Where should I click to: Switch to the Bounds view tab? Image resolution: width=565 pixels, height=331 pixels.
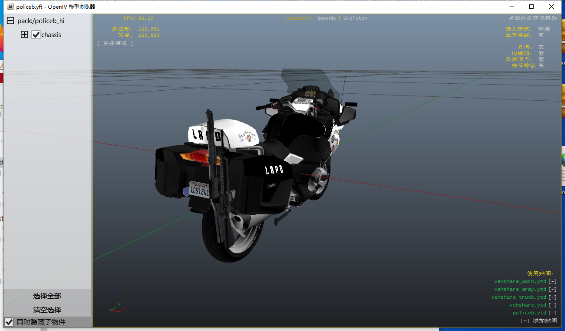coord(327,18)
